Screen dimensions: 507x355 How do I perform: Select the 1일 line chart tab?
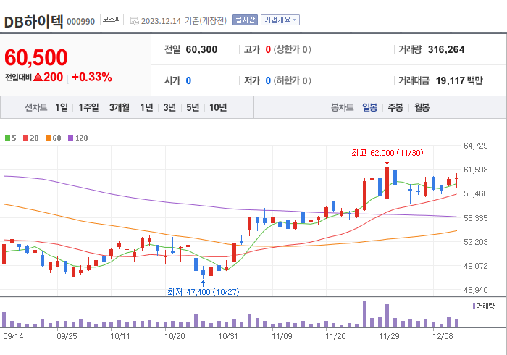point(62,107)
